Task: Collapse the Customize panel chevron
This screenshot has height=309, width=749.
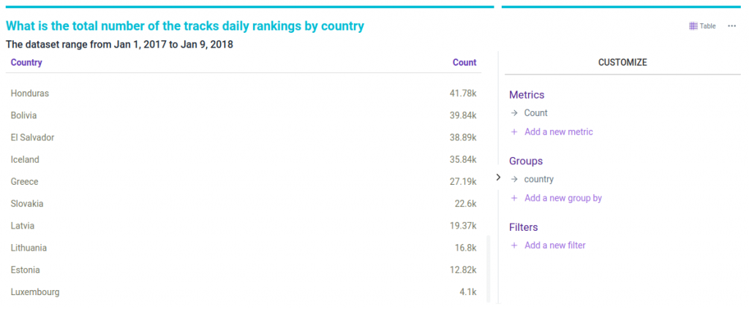Action: pos(498,178)
